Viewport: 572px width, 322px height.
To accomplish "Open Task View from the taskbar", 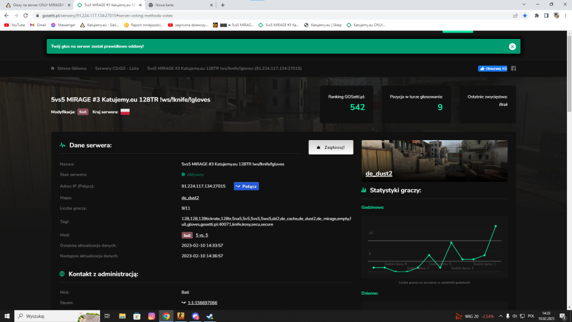I will [108, 316].
